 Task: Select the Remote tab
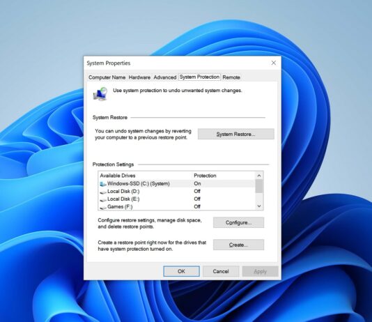tap(231, 77)
